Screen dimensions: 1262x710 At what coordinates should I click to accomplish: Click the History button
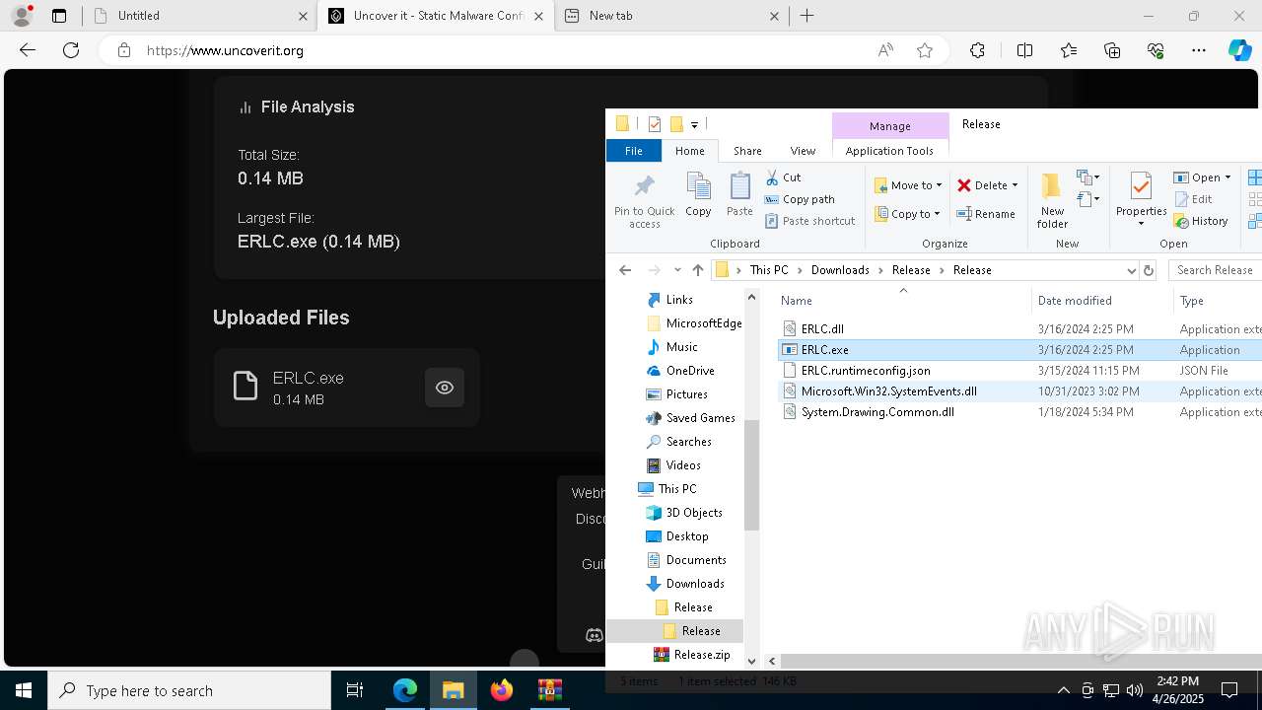click(1201, 221)
